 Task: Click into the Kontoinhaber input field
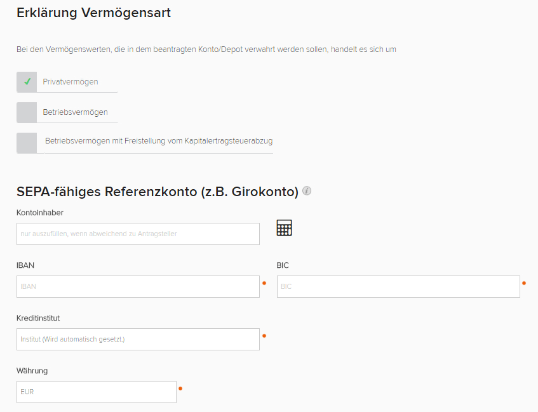138,234
